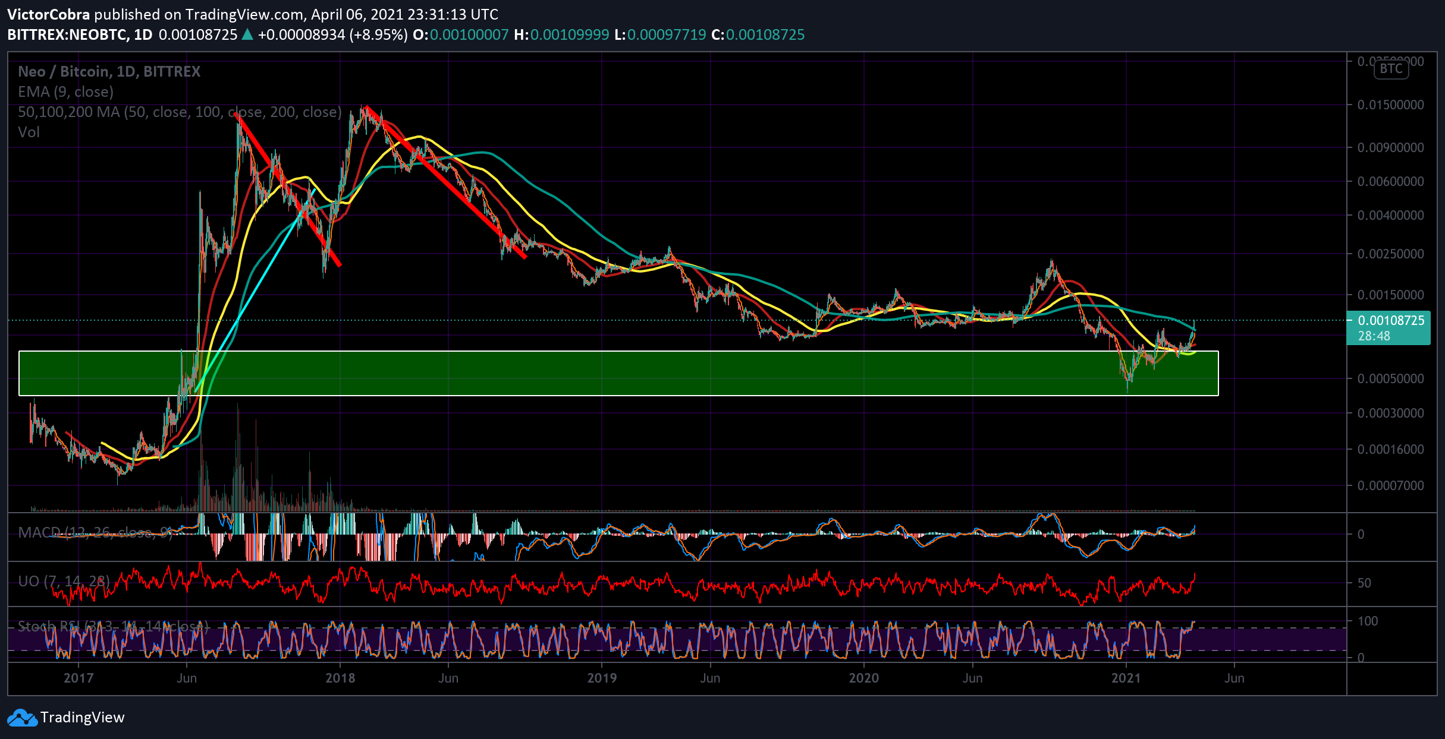The height and width of the screenshot is (739, 1445).
Task: Click the 0.00030000 price axis label
Action: [1391, 413]
